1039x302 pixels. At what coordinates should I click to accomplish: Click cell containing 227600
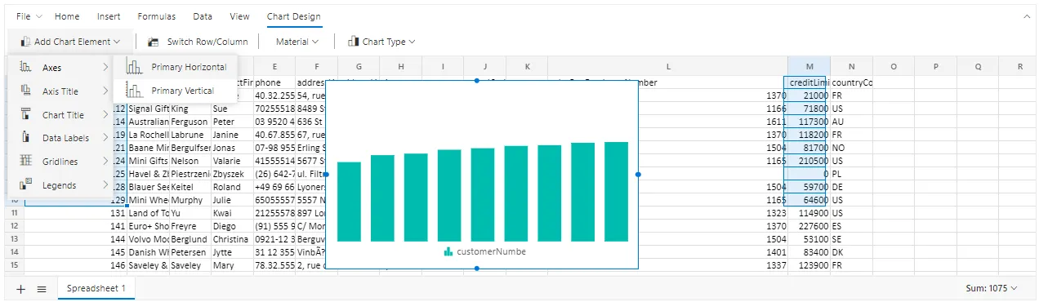pos(809,226)
